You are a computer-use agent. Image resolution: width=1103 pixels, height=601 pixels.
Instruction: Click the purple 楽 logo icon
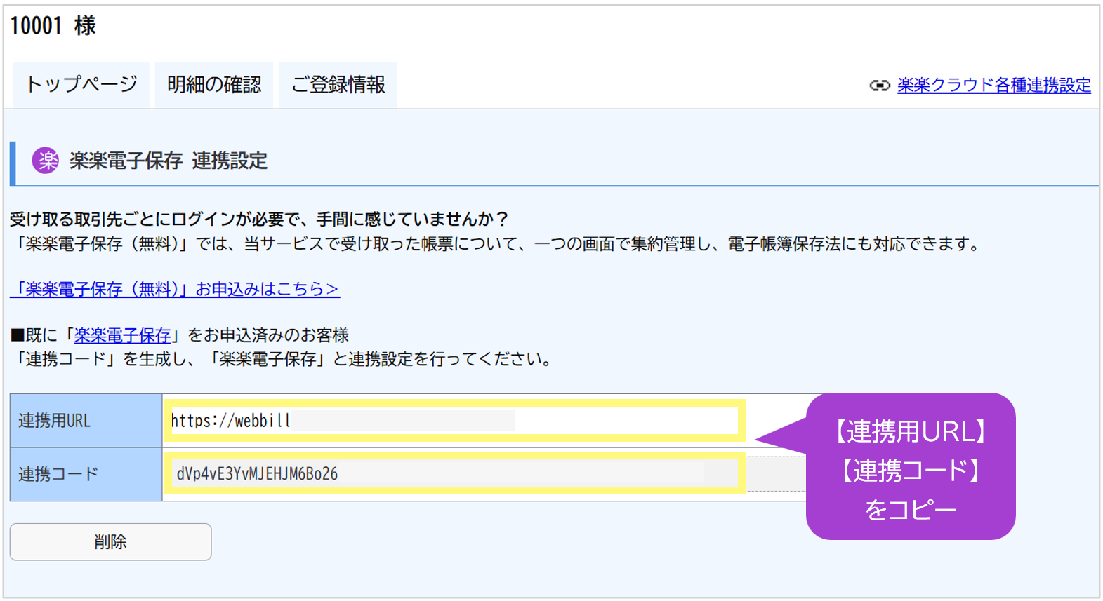46,161
